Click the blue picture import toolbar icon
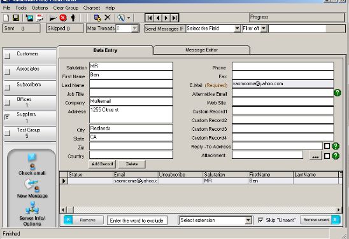 pos(29,18)
